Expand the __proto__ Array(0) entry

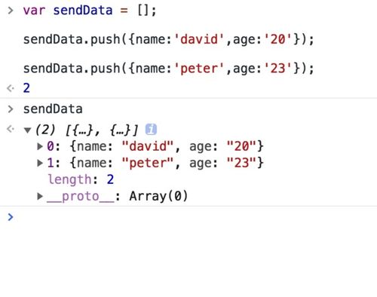pos(40,196)
